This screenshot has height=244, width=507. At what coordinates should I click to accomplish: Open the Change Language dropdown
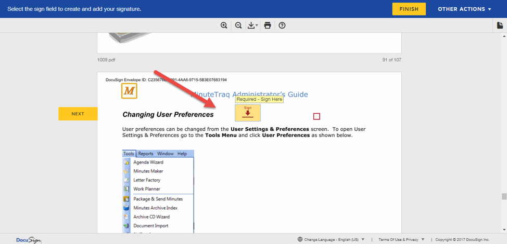coord(331,240)
